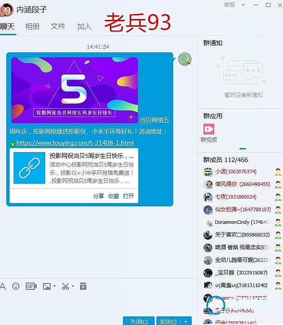283x325 pixels.
Task: Click the send picture icon
Action: pyautogui.click(x=47, y=286)
